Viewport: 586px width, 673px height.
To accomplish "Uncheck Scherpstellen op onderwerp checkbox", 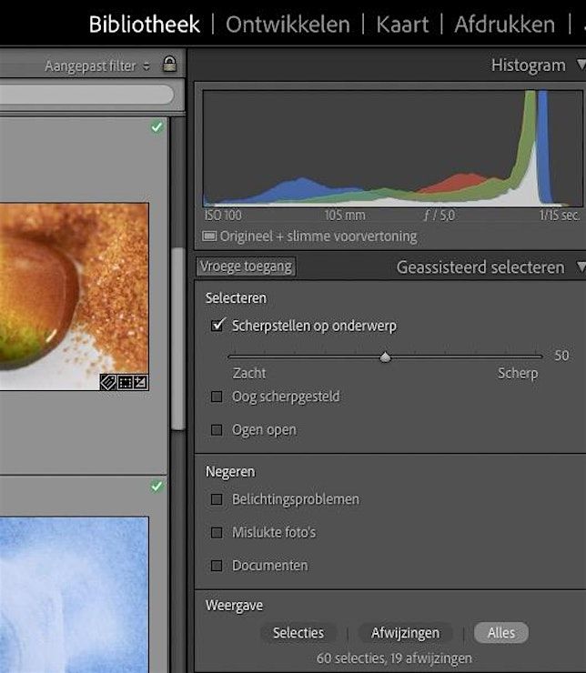I will tap(217, 326).
